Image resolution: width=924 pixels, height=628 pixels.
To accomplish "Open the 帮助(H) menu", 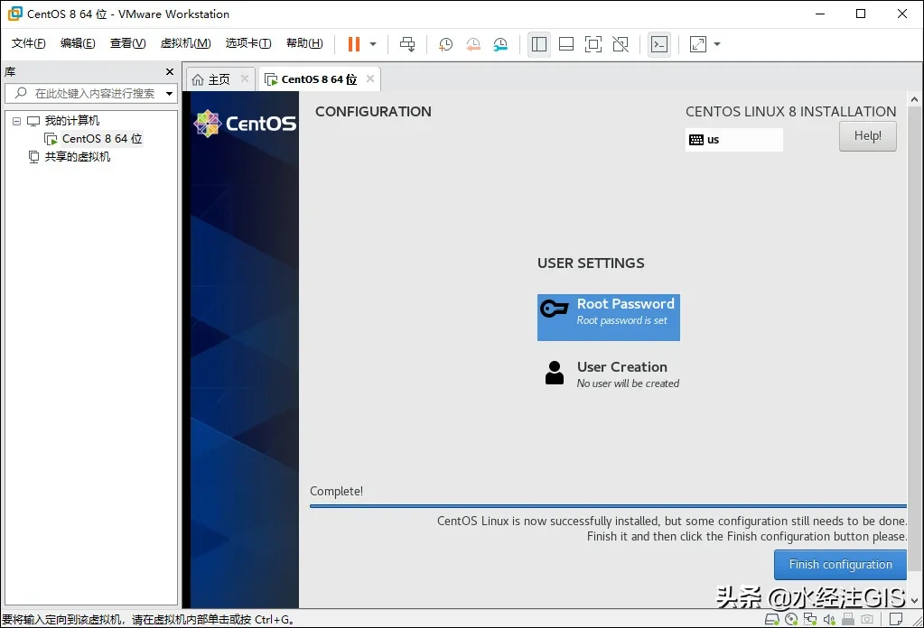I will click(x=304, y=43).
